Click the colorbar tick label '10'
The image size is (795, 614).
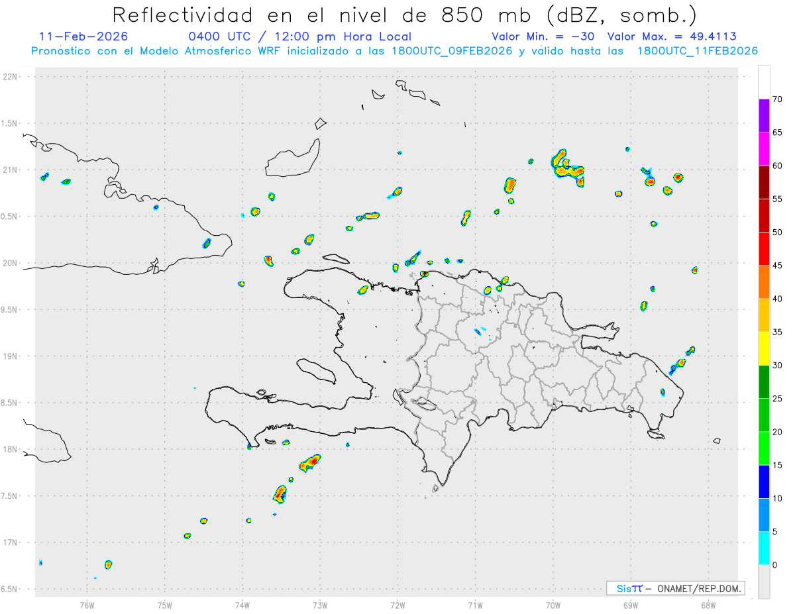[x=778, y=499]
